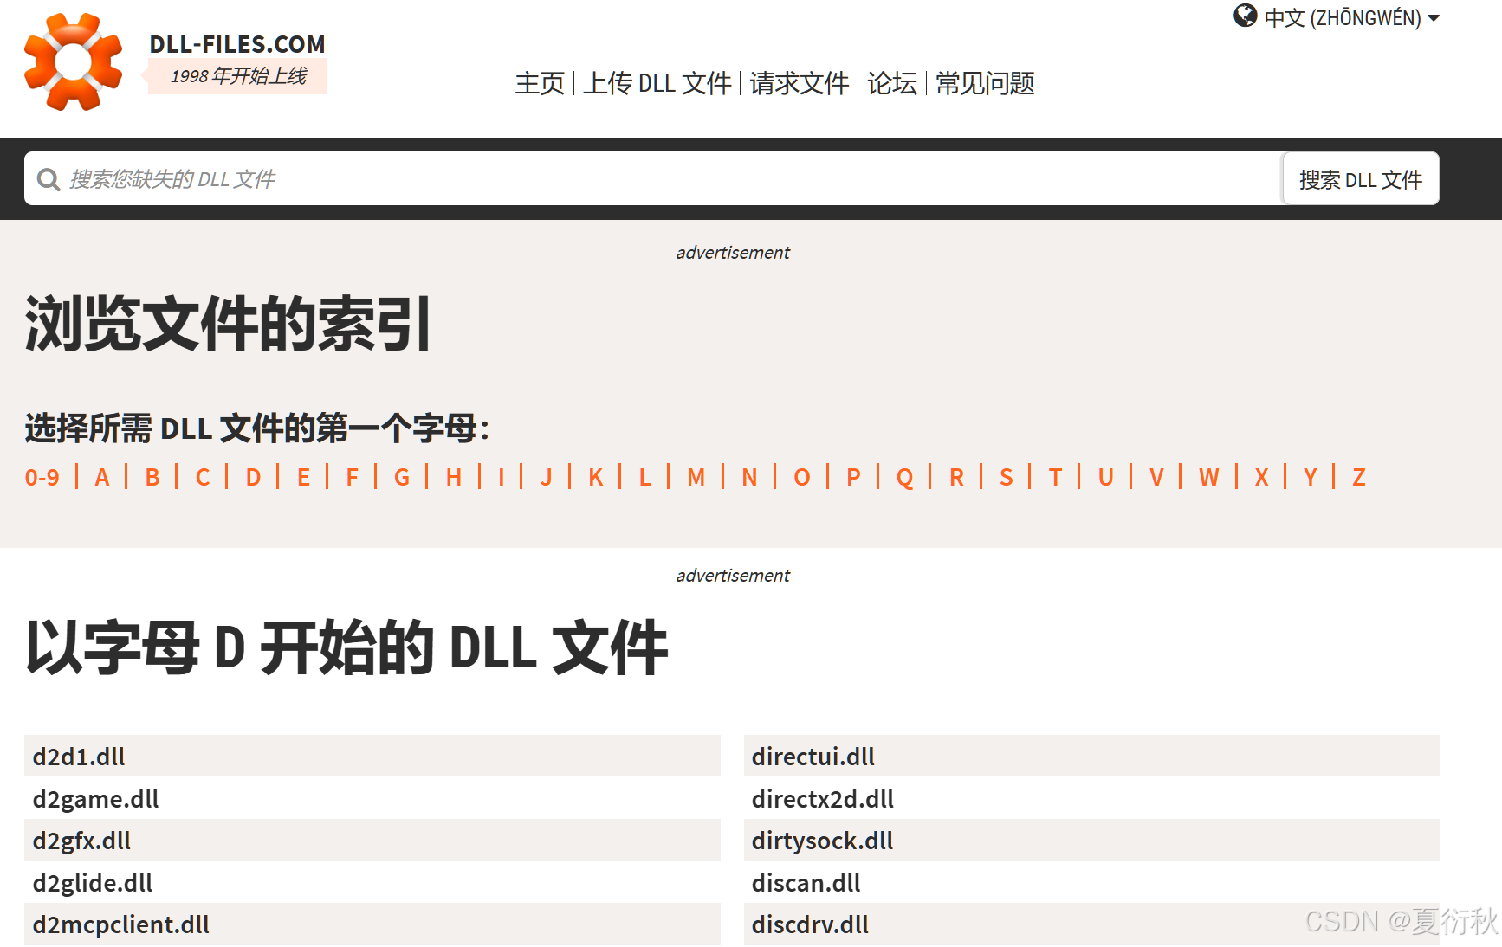
Task: Open the 上传 DLL 文件 page
Action: pos(658,84)
